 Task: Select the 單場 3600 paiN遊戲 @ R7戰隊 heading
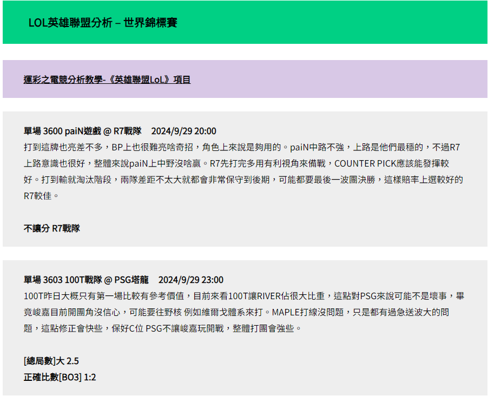(x=82, y=131)
